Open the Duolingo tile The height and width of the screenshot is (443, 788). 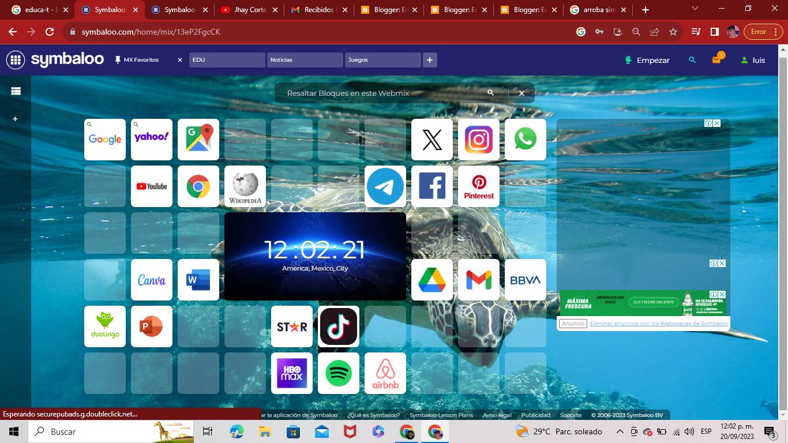coord(105,326)
